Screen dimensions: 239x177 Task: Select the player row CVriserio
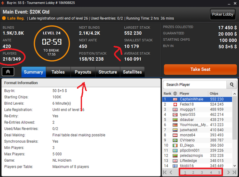(197, 140)
